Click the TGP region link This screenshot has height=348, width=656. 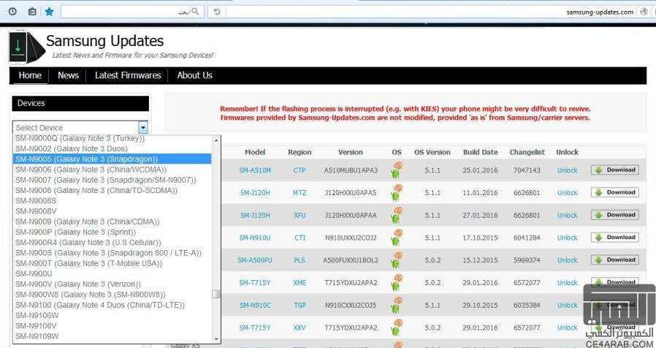point(300,306)
